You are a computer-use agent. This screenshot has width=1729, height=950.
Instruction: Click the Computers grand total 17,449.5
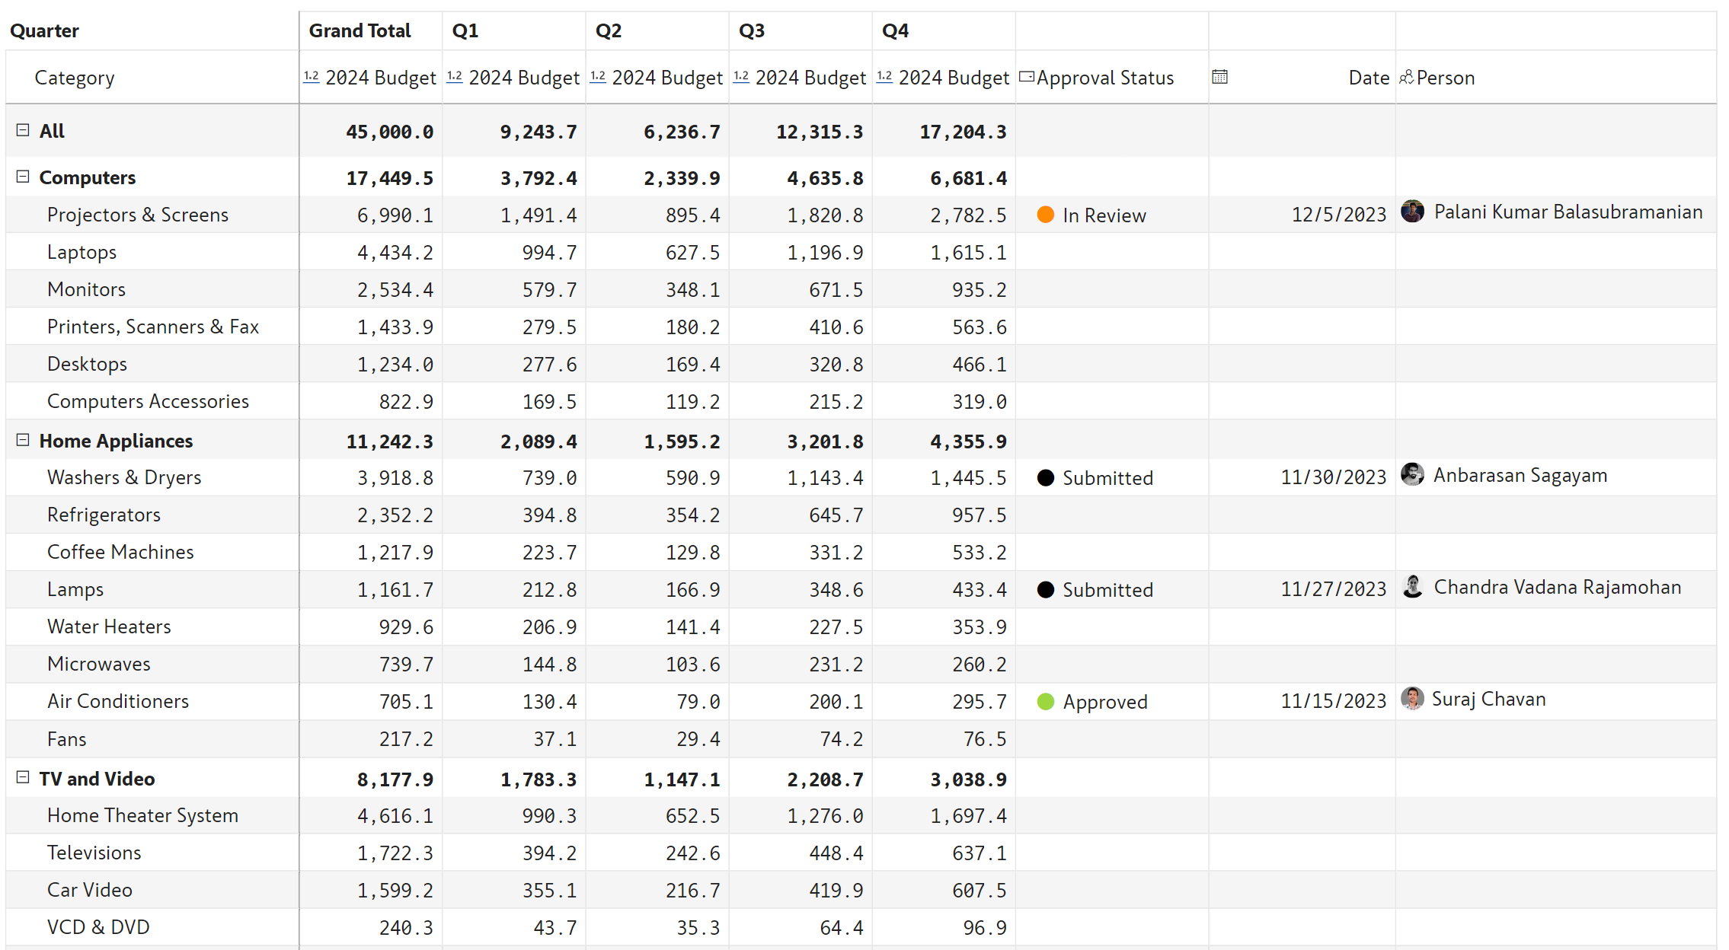389,178
